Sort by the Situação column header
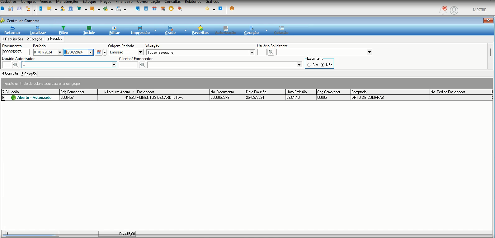 (x=32, y=92)
